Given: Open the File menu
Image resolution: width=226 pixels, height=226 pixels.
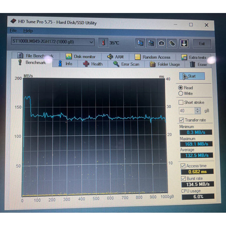Looking at the screenshot, I should point(13,31).
